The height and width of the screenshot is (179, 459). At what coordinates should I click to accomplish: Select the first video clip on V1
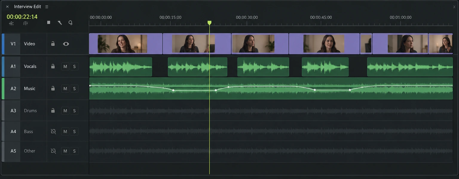(126, 44)
